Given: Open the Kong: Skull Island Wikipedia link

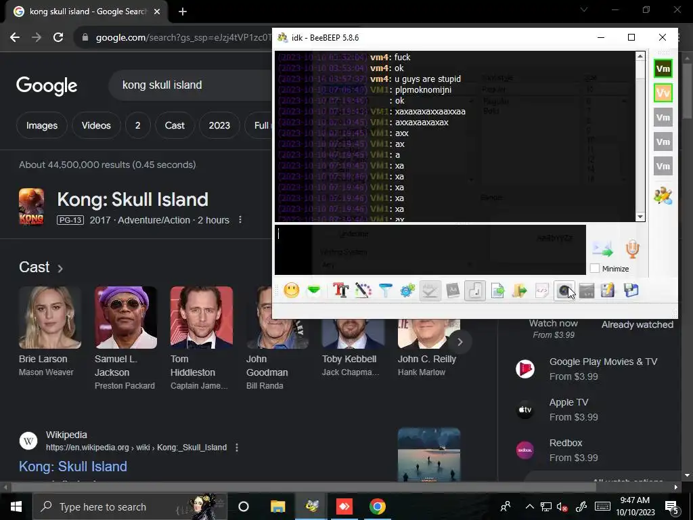Looking at the screenshot, I should point(73,467).
